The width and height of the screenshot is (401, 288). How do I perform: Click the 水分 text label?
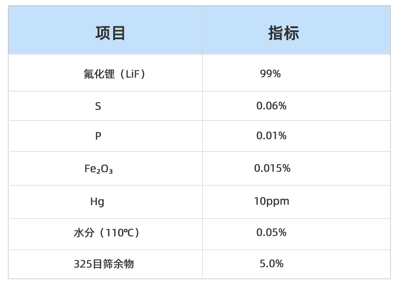coord(84,233)
